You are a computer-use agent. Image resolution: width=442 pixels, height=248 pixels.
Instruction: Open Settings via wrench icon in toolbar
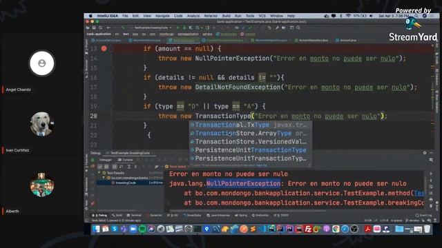click(277, 28)
